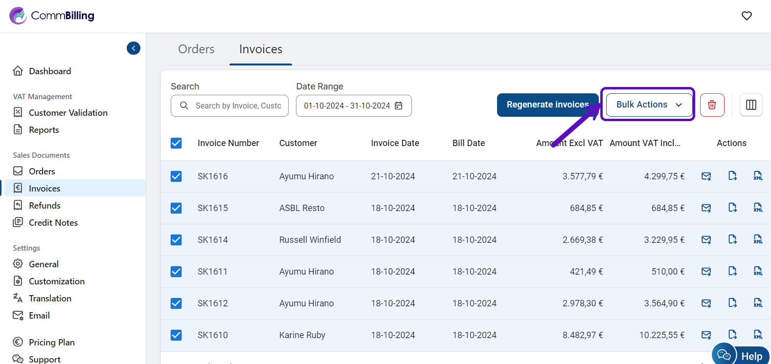Switch to the Orders tab
Screen dimensions: 771x364
point(196,49)
